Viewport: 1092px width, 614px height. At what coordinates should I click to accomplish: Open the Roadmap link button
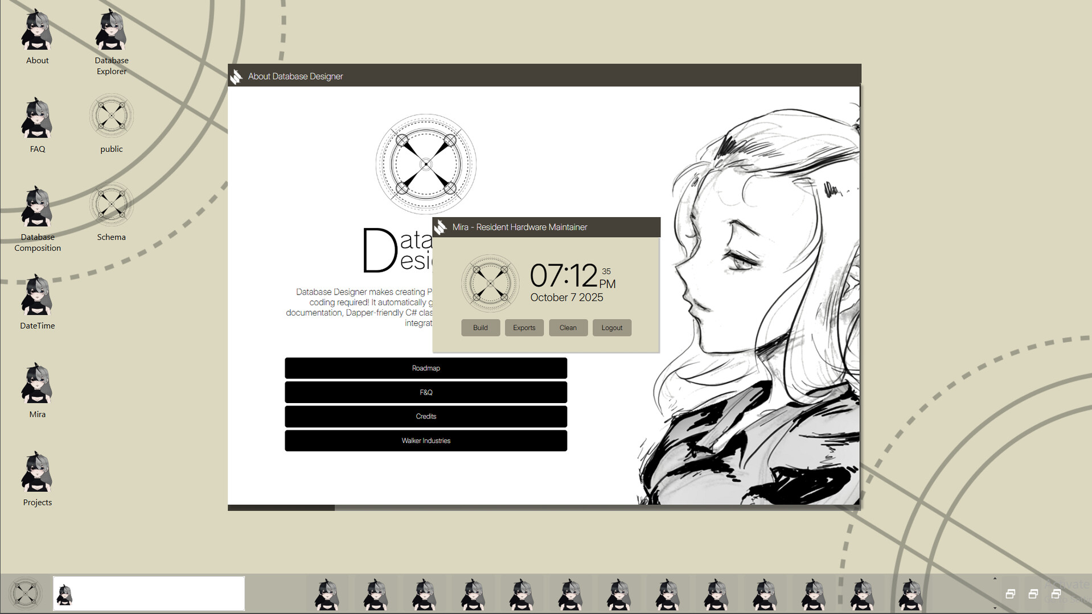426,368
